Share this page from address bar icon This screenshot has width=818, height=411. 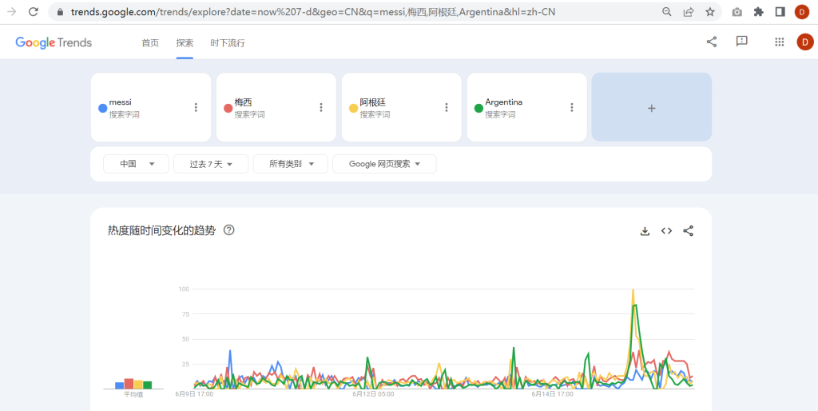tap(689, 12)
